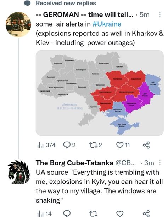Retweet The Borg Cube-Tatanka tweet

point(93,213)
